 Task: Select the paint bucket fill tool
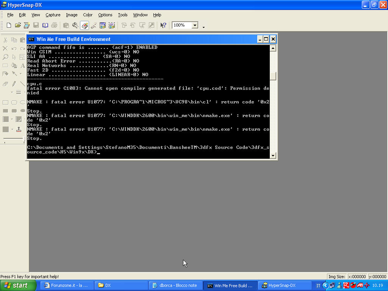(14, 66)
